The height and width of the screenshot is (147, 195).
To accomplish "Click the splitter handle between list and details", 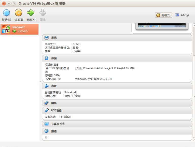I will (x=40, y=82).
